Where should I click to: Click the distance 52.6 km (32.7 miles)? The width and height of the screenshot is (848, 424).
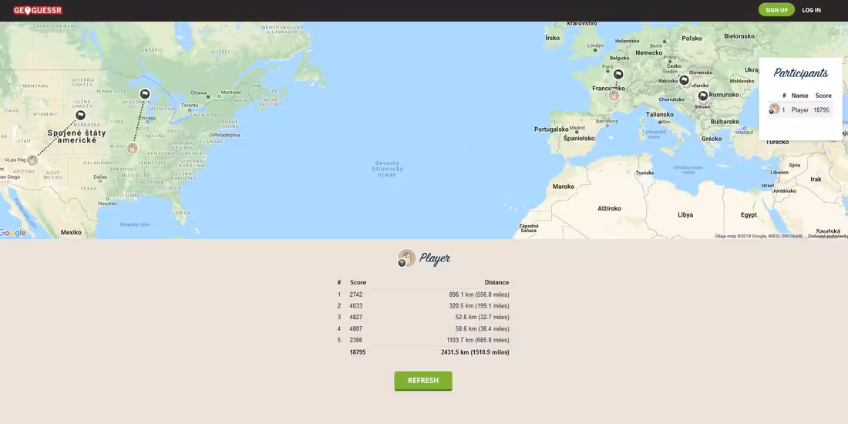pyautogui.click(x=482, y=317)
